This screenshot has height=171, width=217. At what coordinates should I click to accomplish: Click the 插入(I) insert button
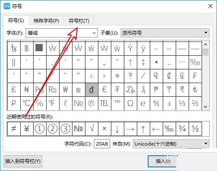coord(163,161)
